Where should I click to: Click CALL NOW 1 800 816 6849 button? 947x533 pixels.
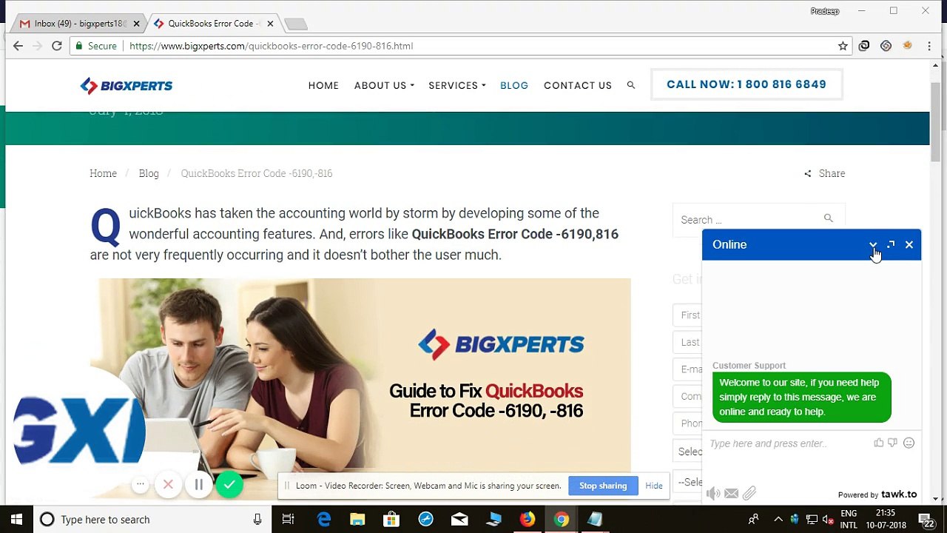(x=747, y=84)
